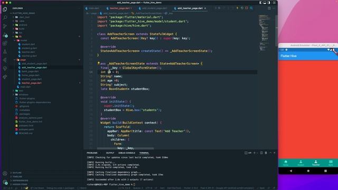Open the DEBUG CONSOLE panel tab
Screen dimensions: 338x190
(127, 153)
